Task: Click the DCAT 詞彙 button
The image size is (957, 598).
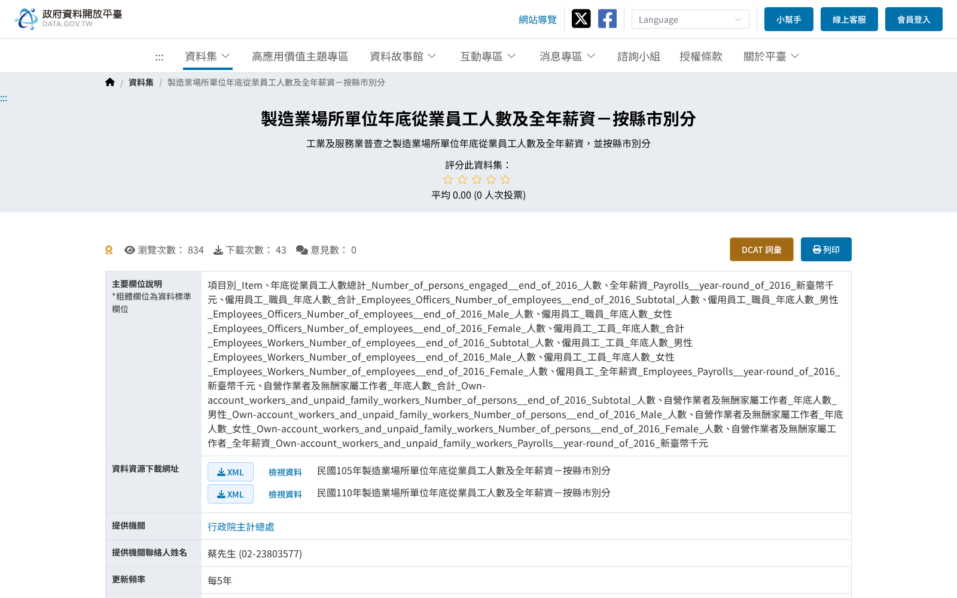Action: click(761, 249)
